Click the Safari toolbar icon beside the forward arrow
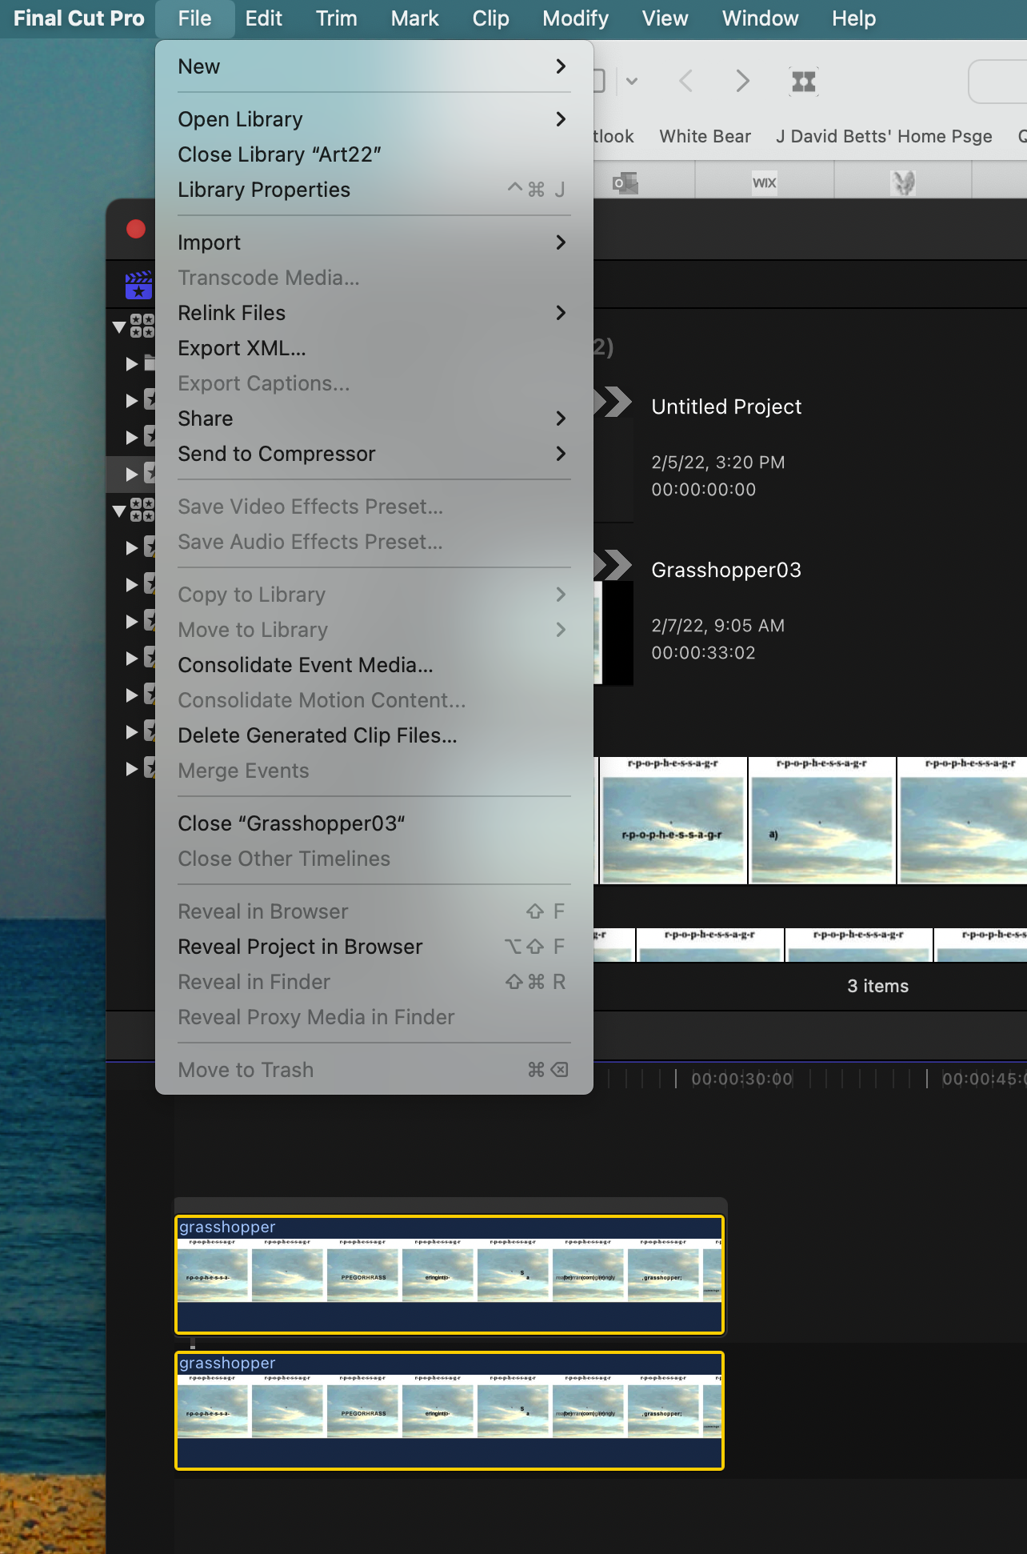 (x=804, y=81)
